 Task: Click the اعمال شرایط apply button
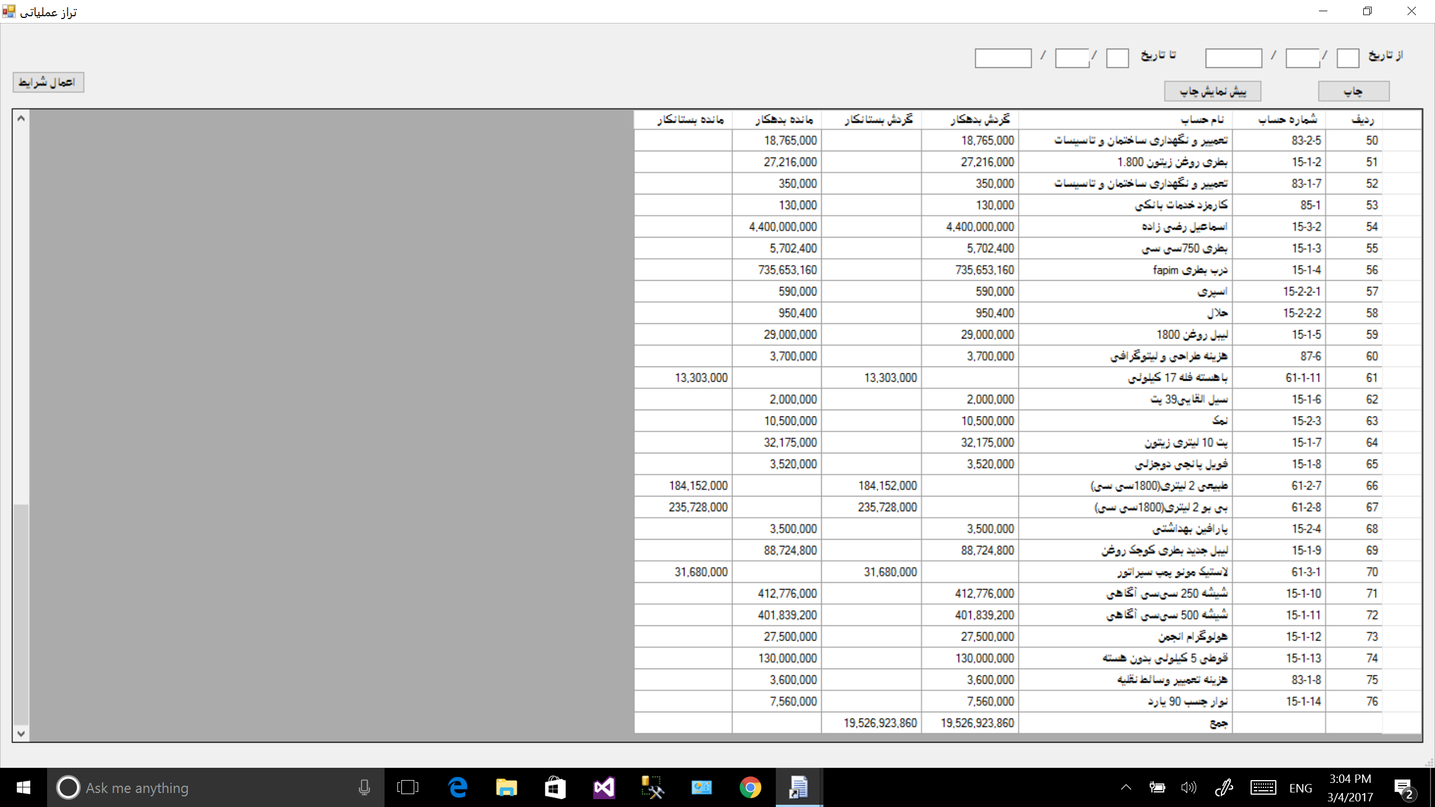48,82
